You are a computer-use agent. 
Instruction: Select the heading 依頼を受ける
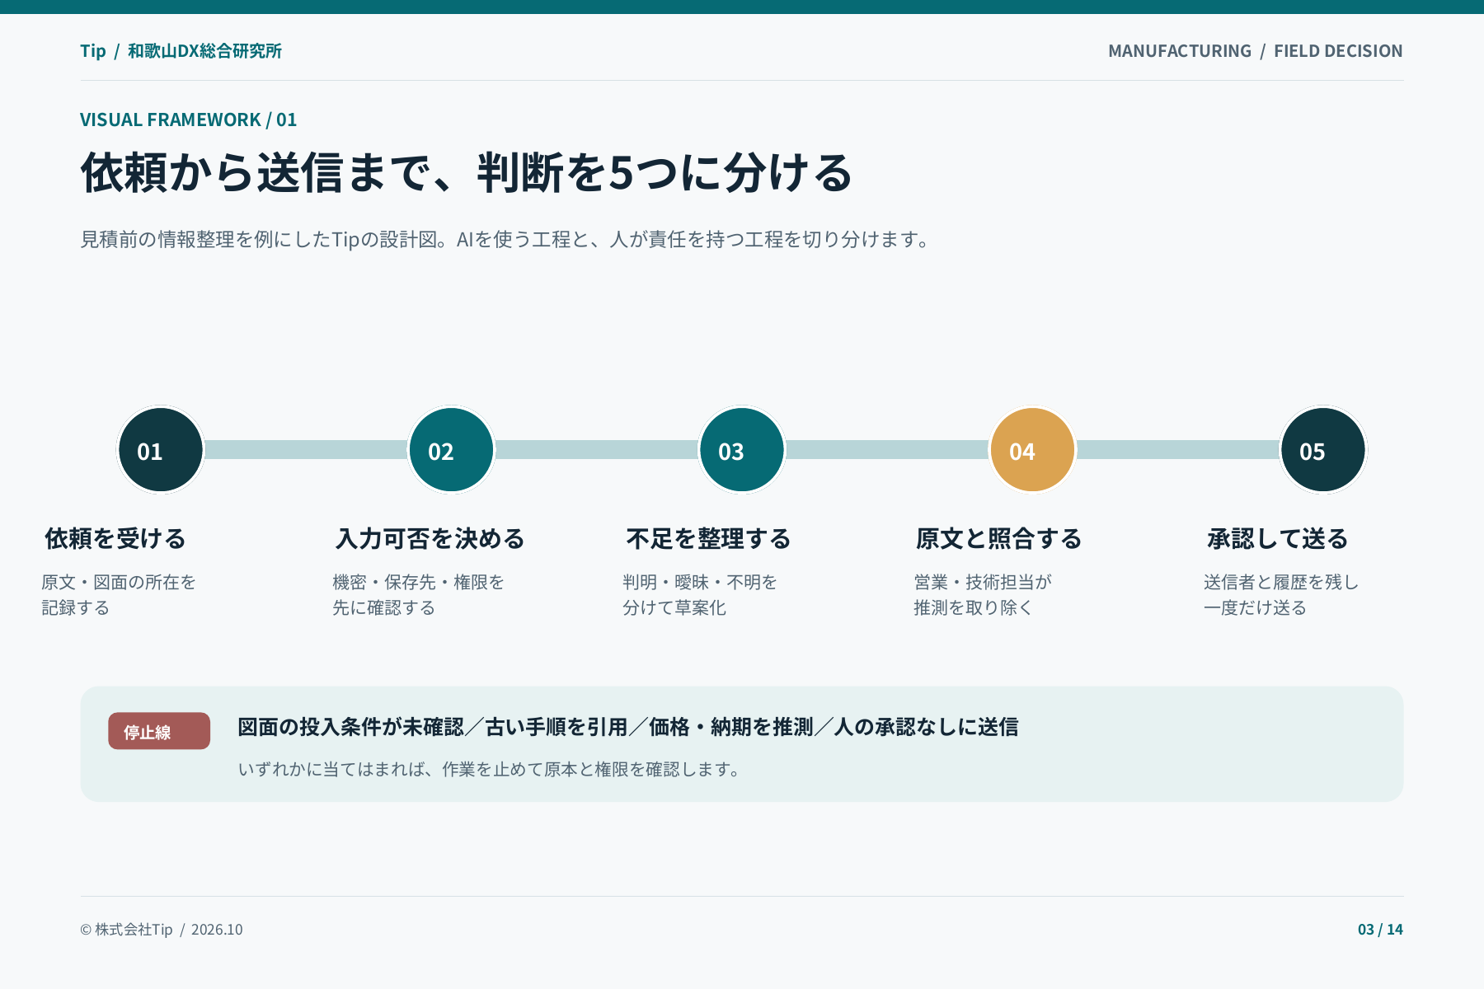[x=115, y=539]
